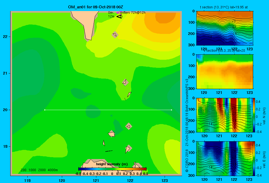This screenshot has width=269, height=183.
Task: Select the island near 19.35°N 121.45°E
Action: point(112,134)
